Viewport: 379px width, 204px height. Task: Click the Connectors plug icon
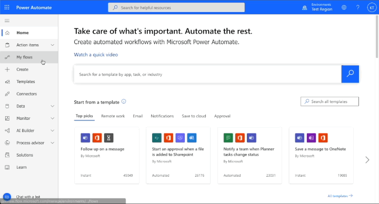click(7, 94)
